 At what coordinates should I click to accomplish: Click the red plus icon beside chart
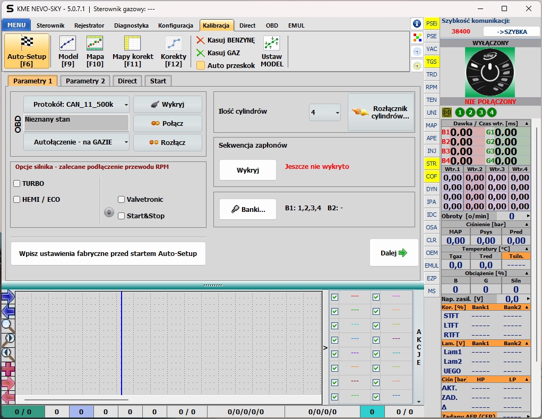8,369
